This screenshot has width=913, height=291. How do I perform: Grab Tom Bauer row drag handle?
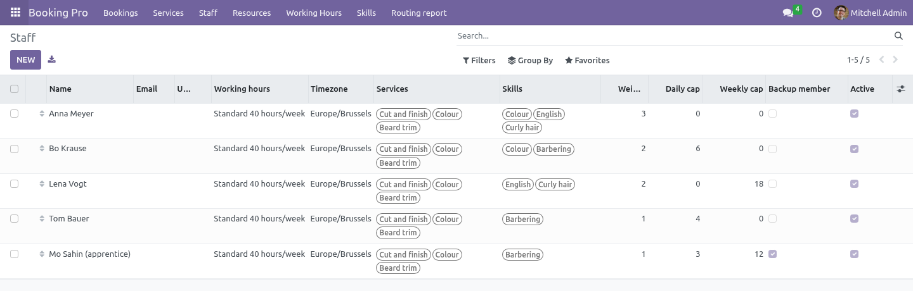pos(42,219)
